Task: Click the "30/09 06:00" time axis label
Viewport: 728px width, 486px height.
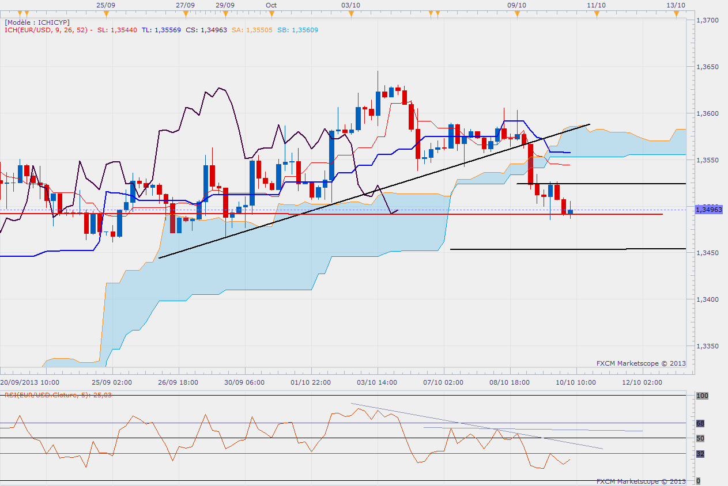Action: pos(244,382)
